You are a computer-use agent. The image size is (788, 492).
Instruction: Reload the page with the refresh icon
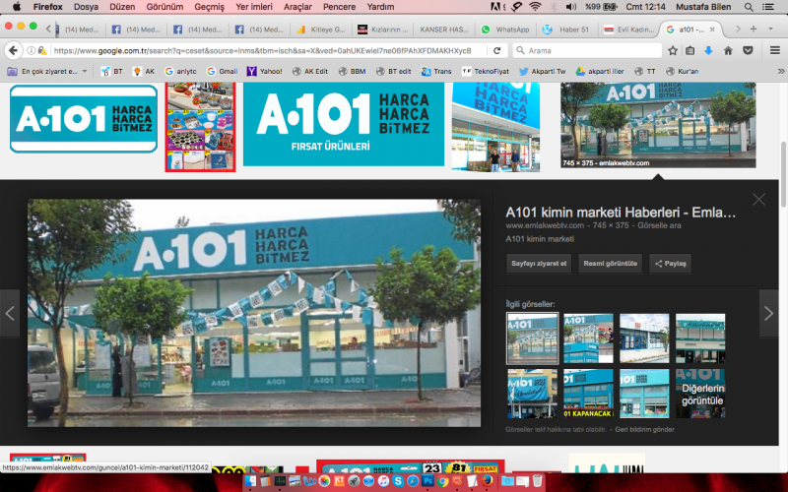pyautogui.click(x=497, y=50)
